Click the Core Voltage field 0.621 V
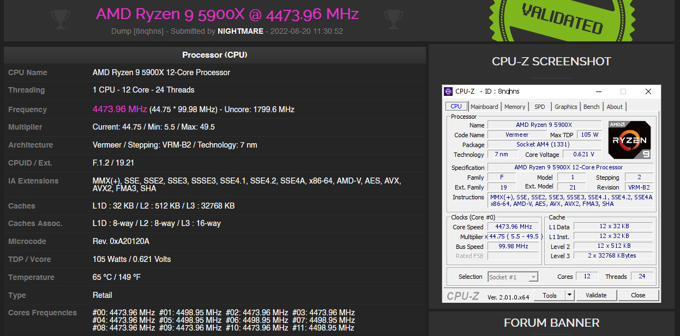Screen dimensions: 680x336 (x=583, y=155)
